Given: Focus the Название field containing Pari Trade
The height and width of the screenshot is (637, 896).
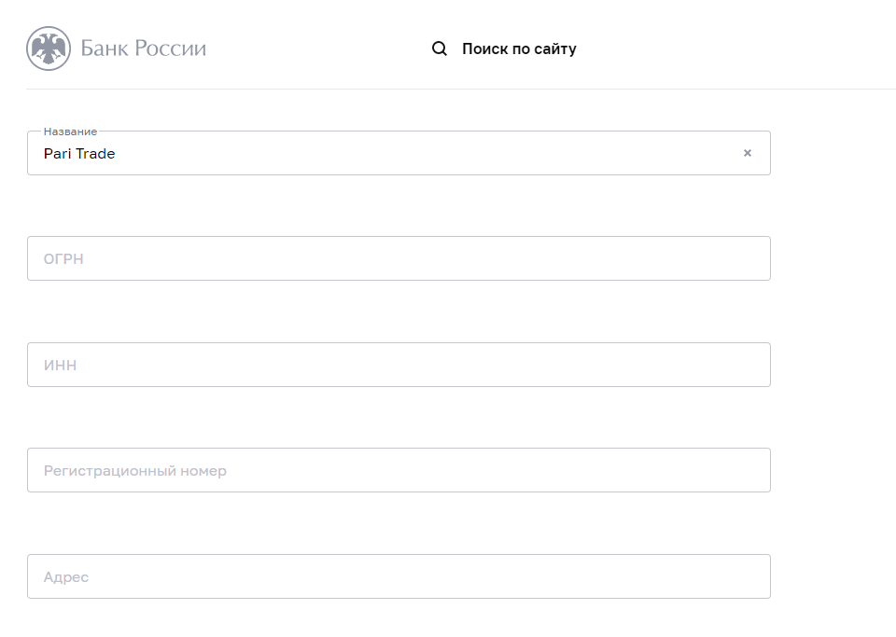Looking at the screenshot, I should pos(399,153).
